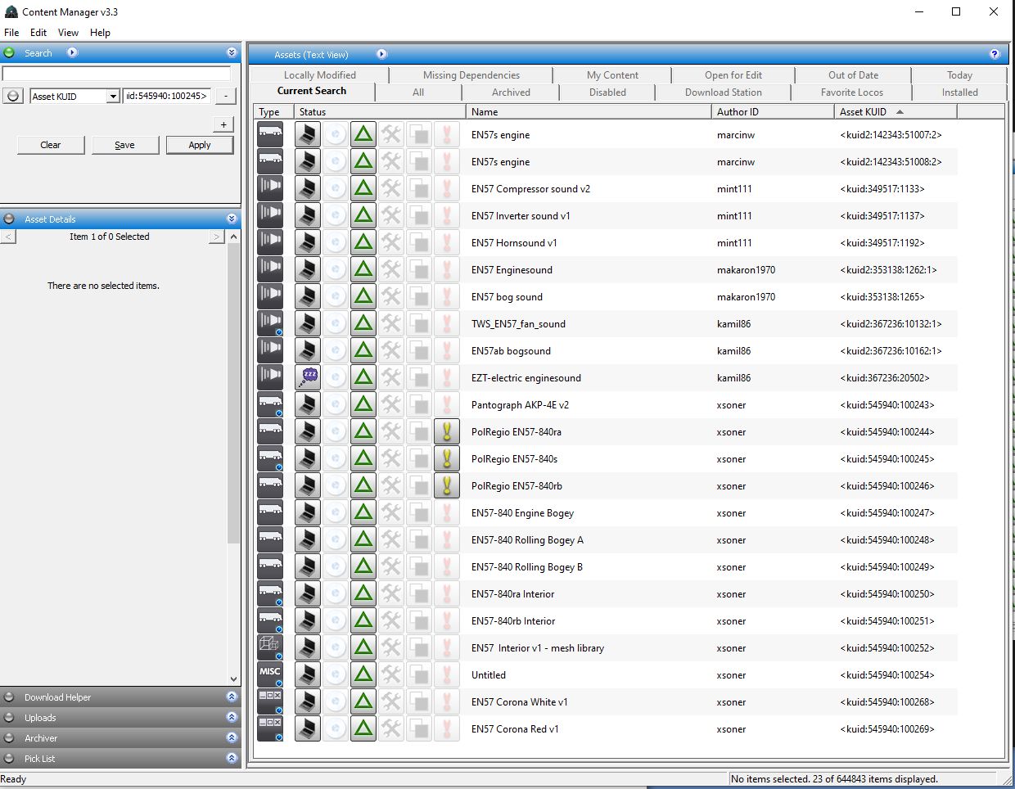This screenshot has width=1015, height=789.
Task: Click the mesh type icon for EN57 Interior v1
Action: pos(270,647)
